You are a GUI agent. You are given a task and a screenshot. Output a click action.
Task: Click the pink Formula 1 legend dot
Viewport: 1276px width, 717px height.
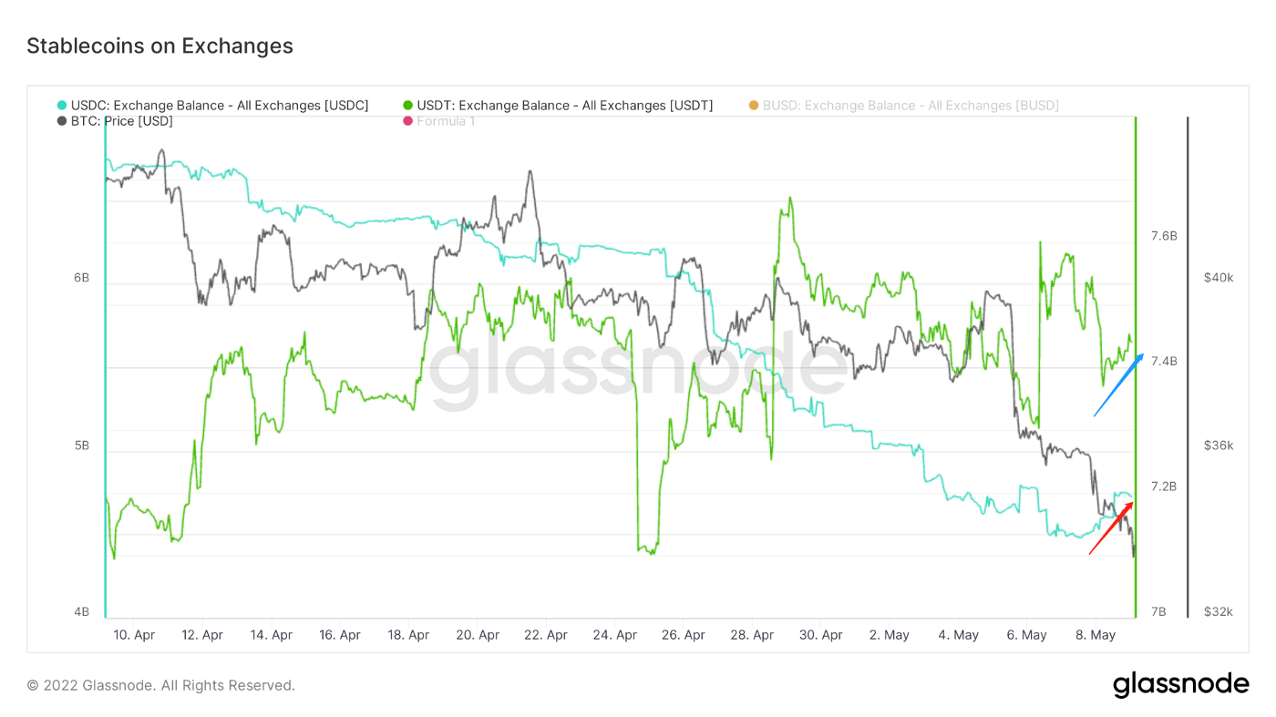[408, 121]
